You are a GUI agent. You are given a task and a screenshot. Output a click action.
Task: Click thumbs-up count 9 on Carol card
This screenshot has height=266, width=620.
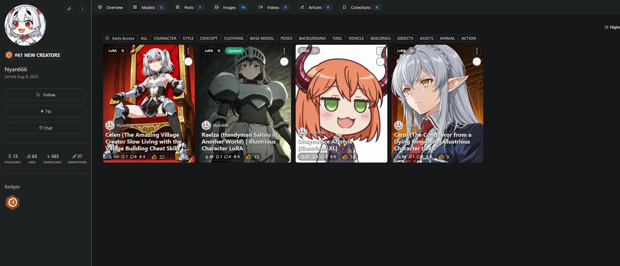[x=444, y=157]
